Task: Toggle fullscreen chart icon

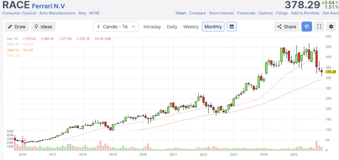Action: click(x=319, y=27)
